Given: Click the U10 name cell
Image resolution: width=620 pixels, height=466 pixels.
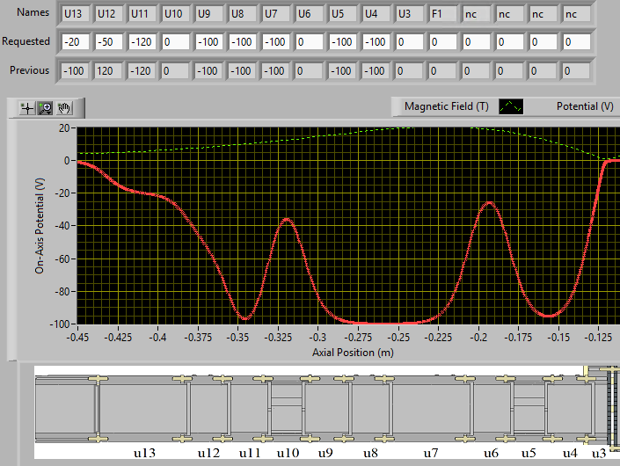Looking at the screenshot, I should (176, 14).
